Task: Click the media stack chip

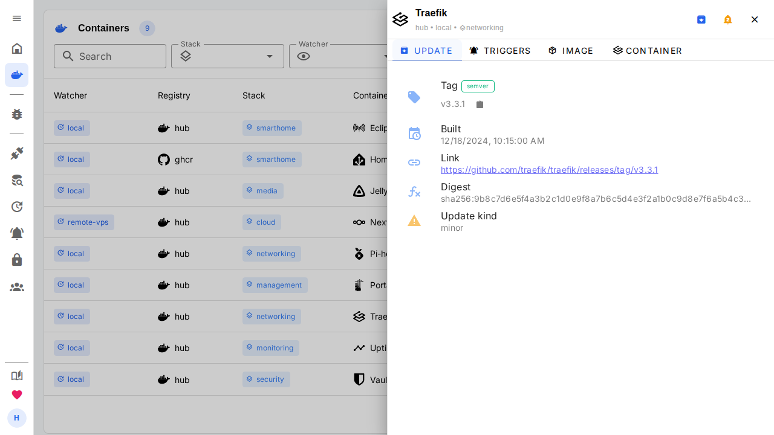Action: (263, 191)
